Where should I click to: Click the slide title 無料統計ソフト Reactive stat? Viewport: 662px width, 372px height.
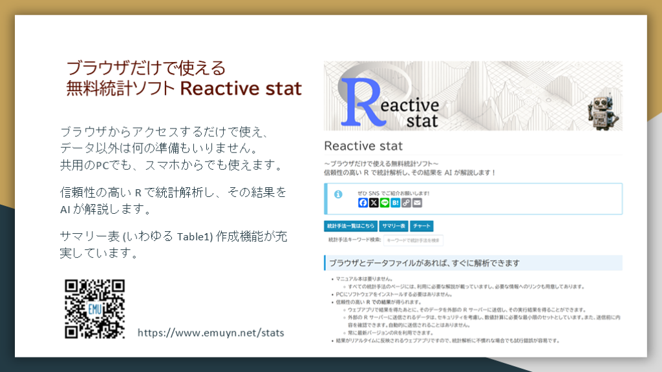(184, 88)
